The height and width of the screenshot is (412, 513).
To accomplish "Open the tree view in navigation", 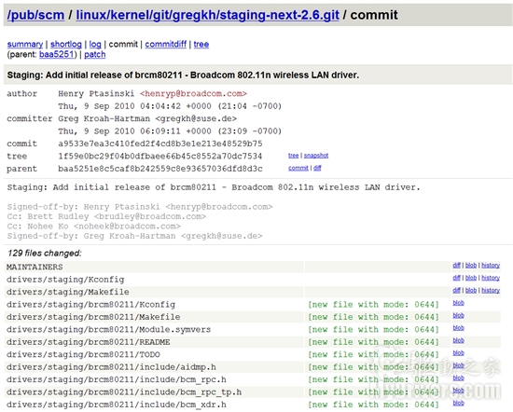I will [201, 44].
